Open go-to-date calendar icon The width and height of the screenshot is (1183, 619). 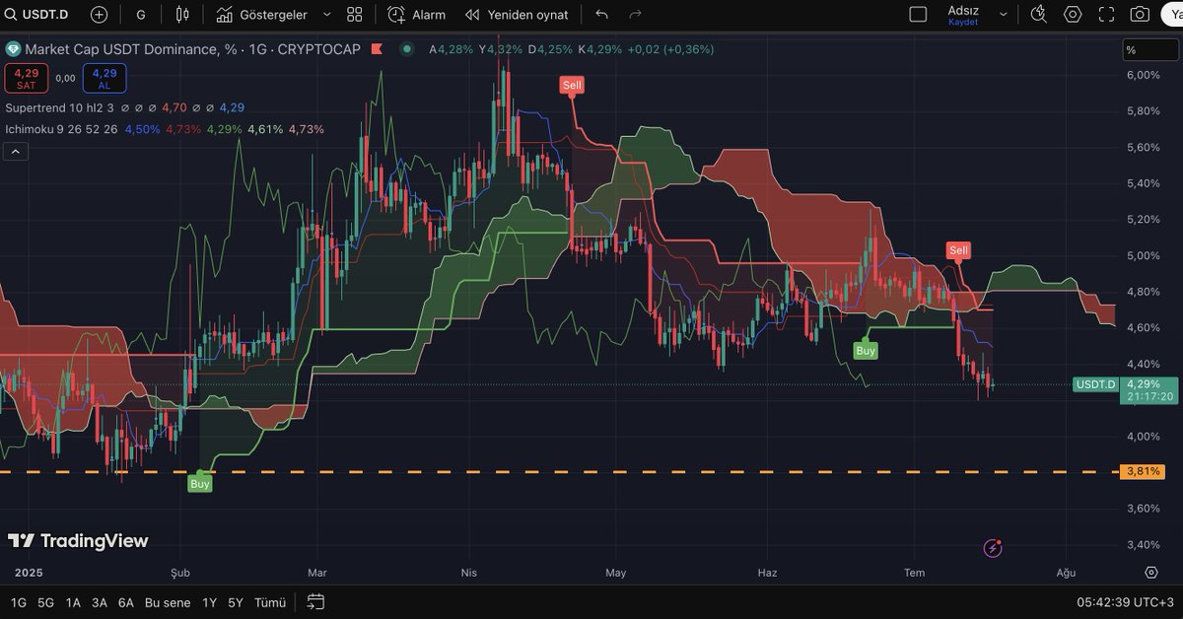tap(315, 602)
